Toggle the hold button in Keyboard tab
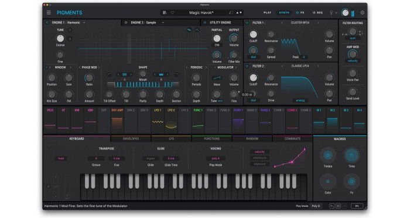This screenshot has width=410, height=218. click(61, 158)
